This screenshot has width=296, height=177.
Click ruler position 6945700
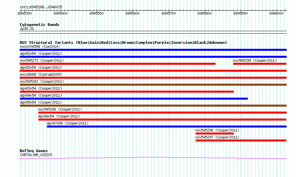point(169,13)
